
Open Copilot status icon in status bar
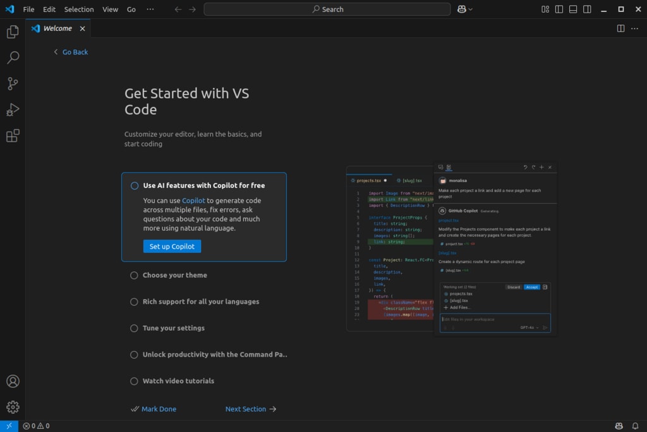[x=619, y=426]
